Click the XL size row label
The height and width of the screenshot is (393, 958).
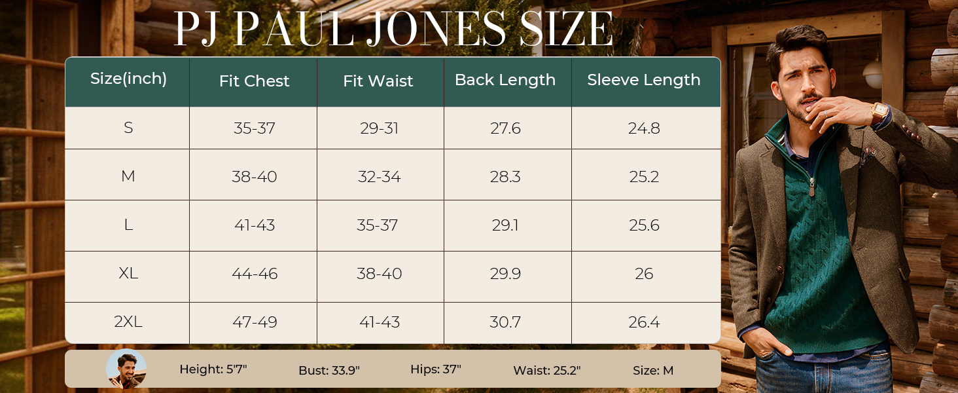tap(128, 274)
